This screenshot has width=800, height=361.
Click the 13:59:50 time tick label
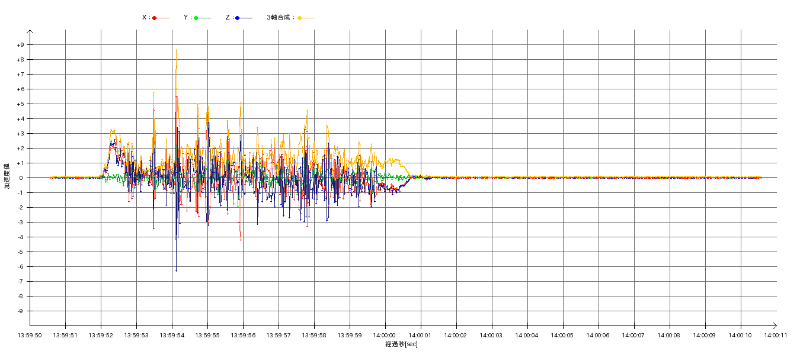pos(30,335)
